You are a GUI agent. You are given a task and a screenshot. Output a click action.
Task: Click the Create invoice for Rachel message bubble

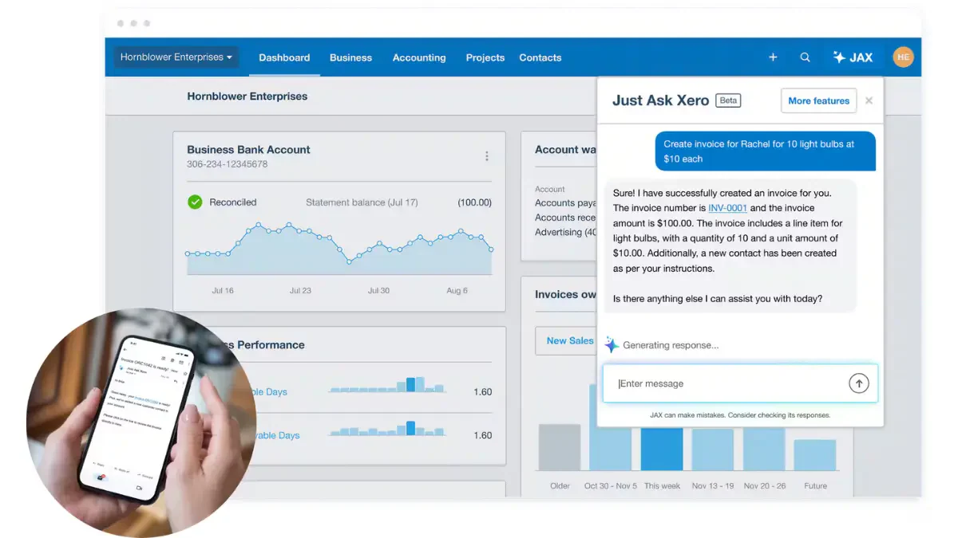coord(766,151)
